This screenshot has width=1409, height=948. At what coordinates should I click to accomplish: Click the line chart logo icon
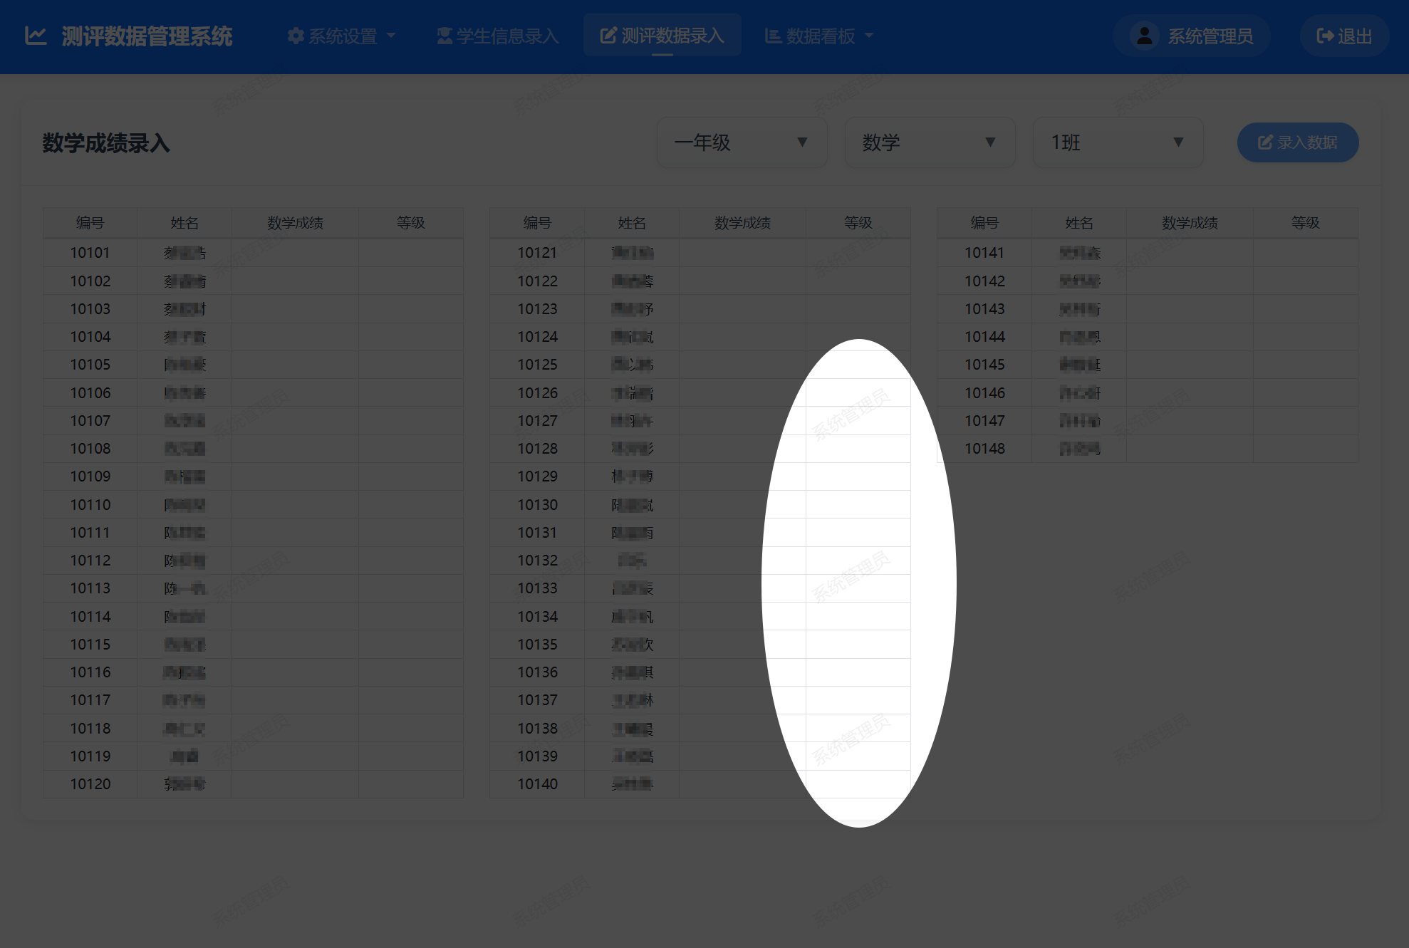coord(35,35)
